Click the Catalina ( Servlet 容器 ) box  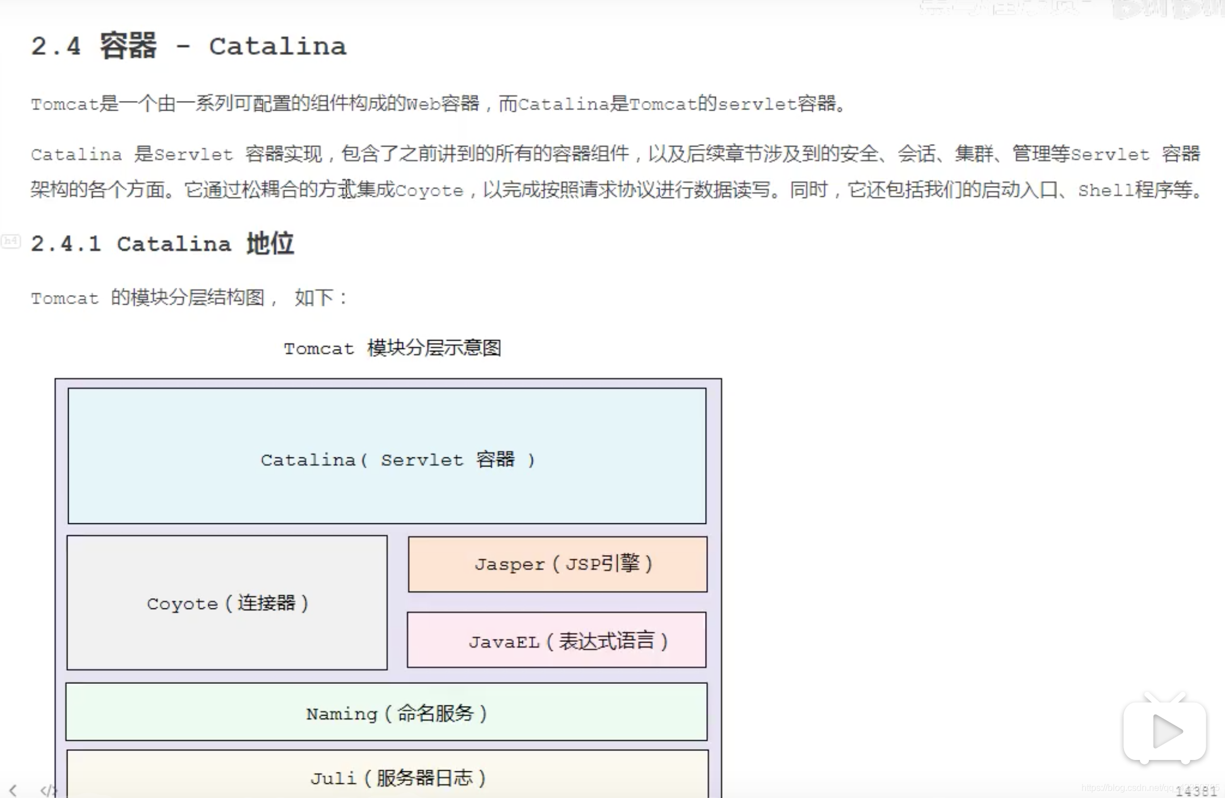pyautogui.click(x=387, y=456)
